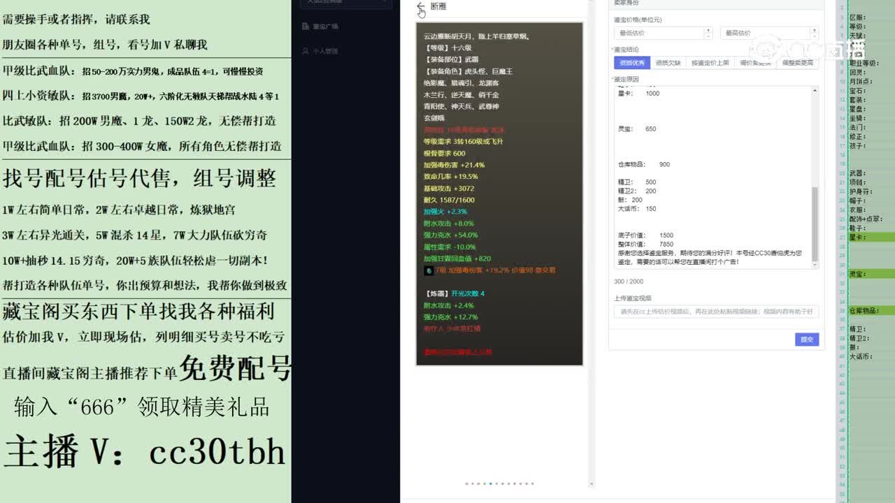The width and height of the screenshot is (895, 503).
Task: Select the 资质优秀 conclusion option
Action: coord(632,63)
